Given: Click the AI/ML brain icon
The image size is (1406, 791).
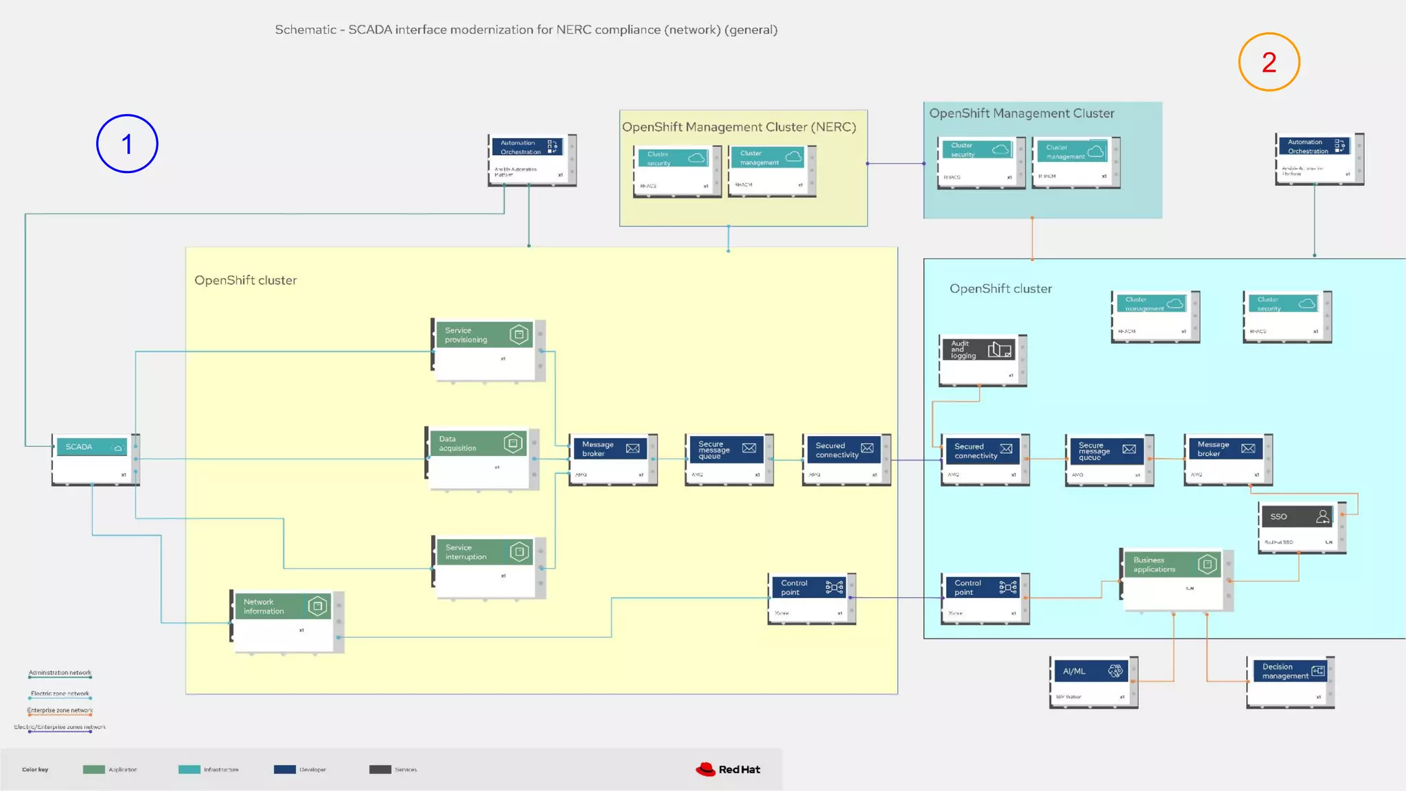Looking at the screenshot, I should pyautogui.click(x=1116, y=671).
